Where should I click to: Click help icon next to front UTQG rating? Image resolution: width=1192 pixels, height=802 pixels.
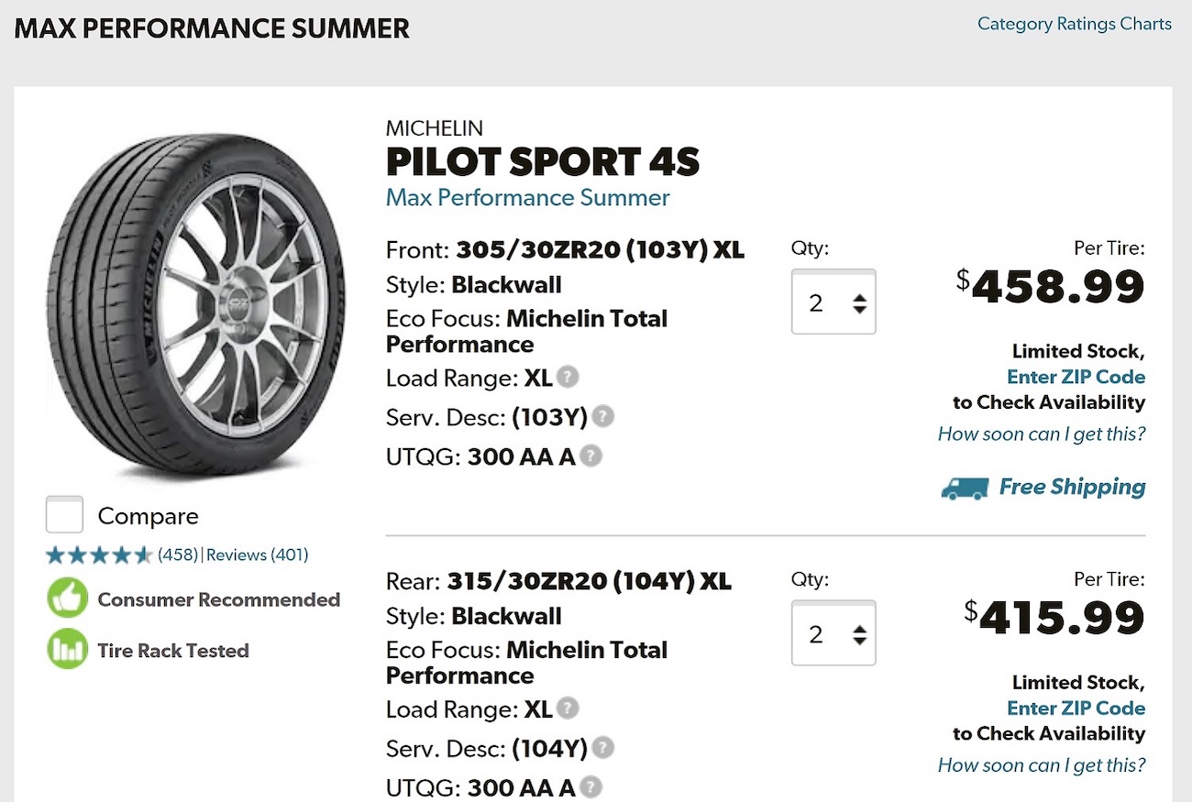tap(591, 456)
